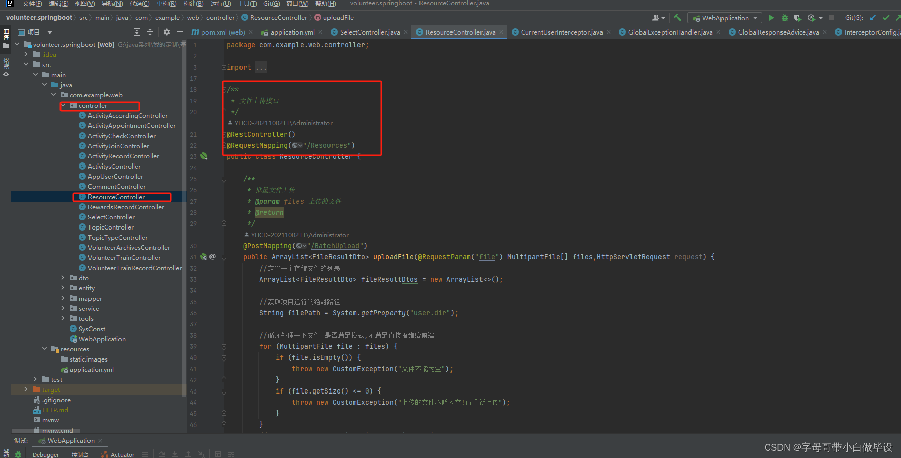Build the project with the hammer icon
Viewport: 901px width, 458px height.
click(x=677, y=18)
